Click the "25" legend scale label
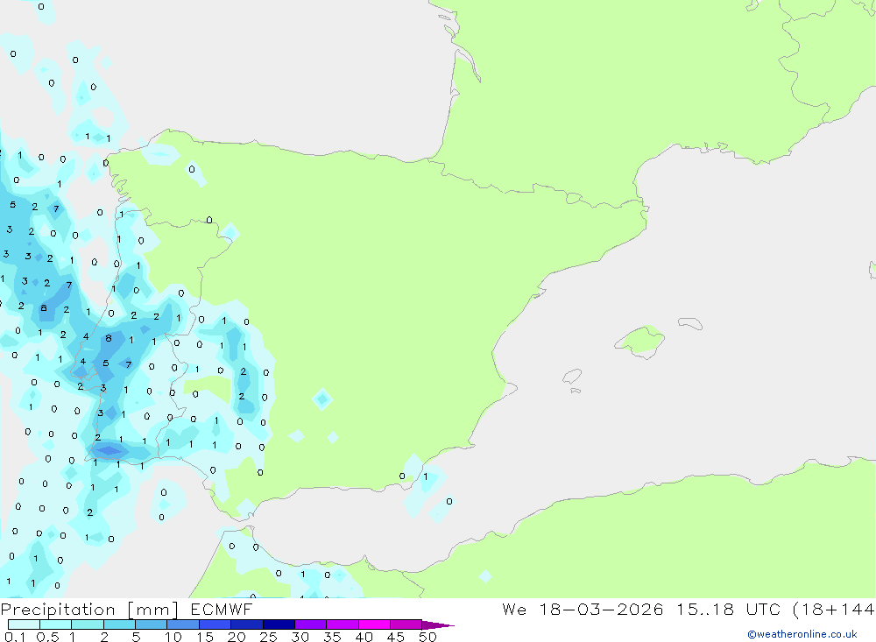 pos(268,637)
